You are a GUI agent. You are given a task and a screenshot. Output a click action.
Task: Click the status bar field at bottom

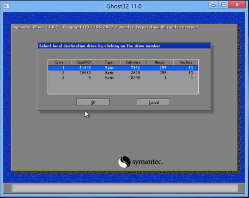(x=124, y=188)
